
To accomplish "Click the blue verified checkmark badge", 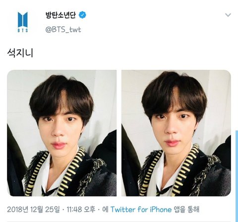I will pyautogui.click(x=82, y=15).
